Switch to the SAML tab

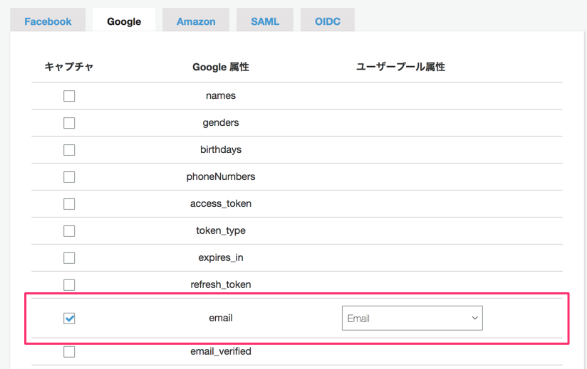pos(265,21)
